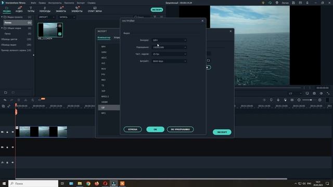
Task: Click the add new folder icon below media tree
Action: [x=6, y=92]
